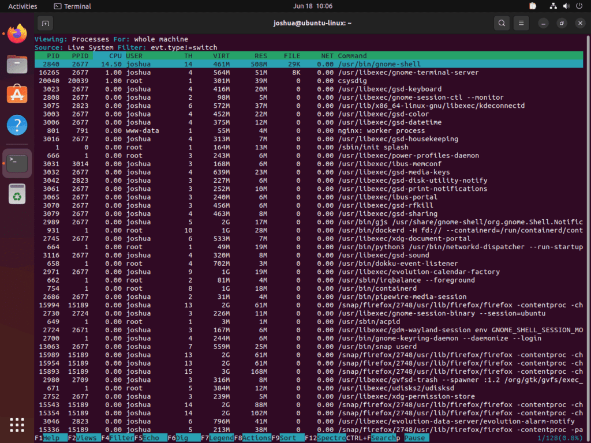Open a new terminal tab
591x443 pixels.
[x=45, y=23]
